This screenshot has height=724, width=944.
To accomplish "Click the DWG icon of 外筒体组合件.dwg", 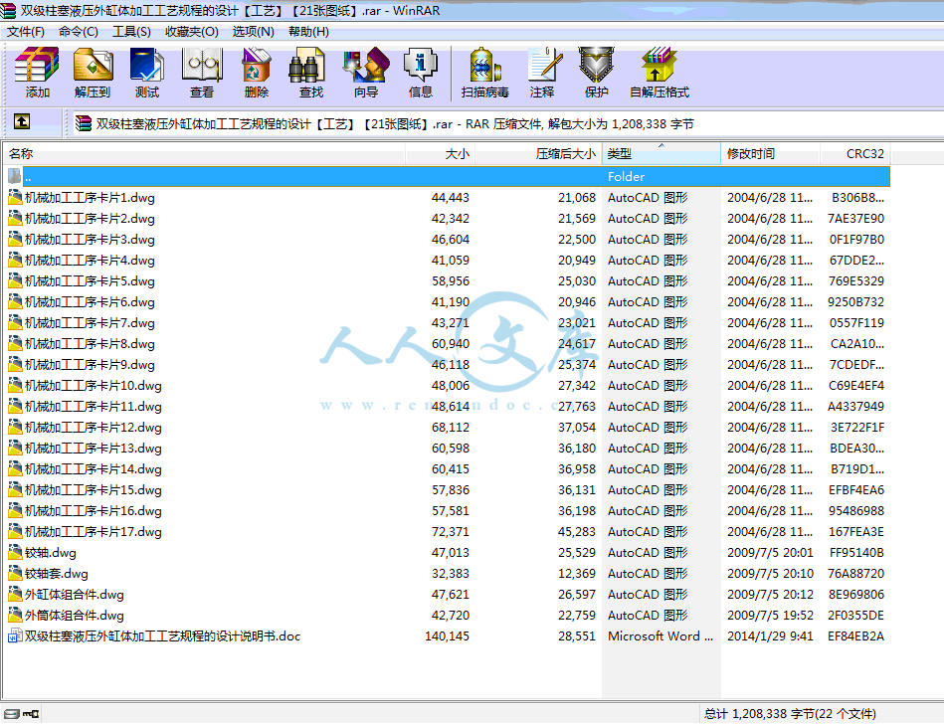I will 15,615.
